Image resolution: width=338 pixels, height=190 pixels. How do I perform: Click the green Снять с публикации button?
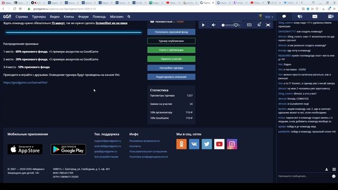coord(171,50)
